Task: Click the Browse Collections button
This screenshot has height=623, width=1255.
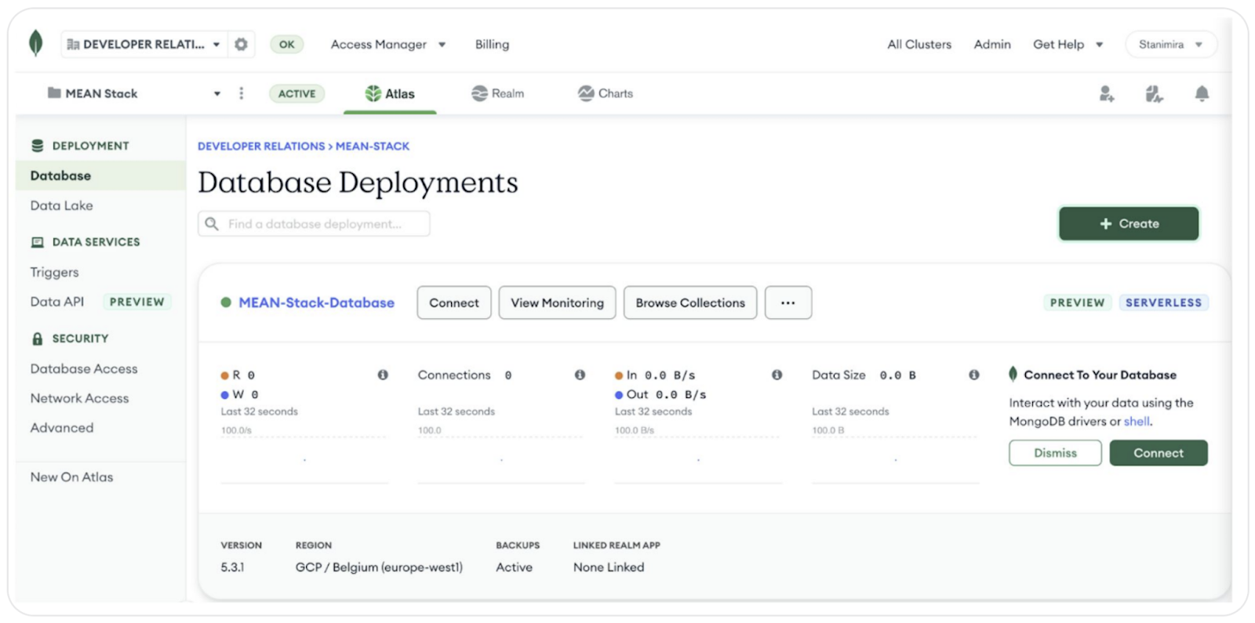Action: click(689, 302)
